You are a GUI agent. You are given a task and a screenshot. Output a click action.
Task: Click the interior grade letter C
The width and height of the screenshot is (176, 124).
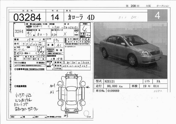(x=89, y=35)
